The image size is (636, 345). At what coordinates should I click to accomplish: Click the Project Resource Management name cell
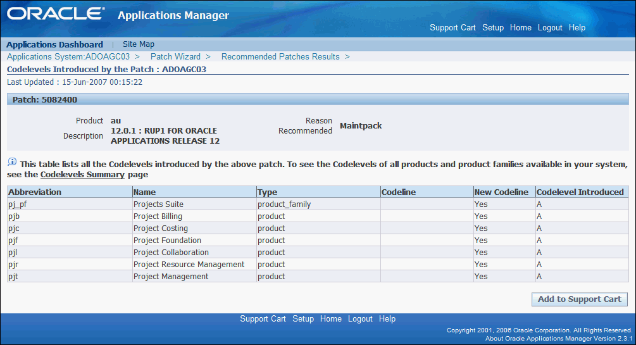195,264
